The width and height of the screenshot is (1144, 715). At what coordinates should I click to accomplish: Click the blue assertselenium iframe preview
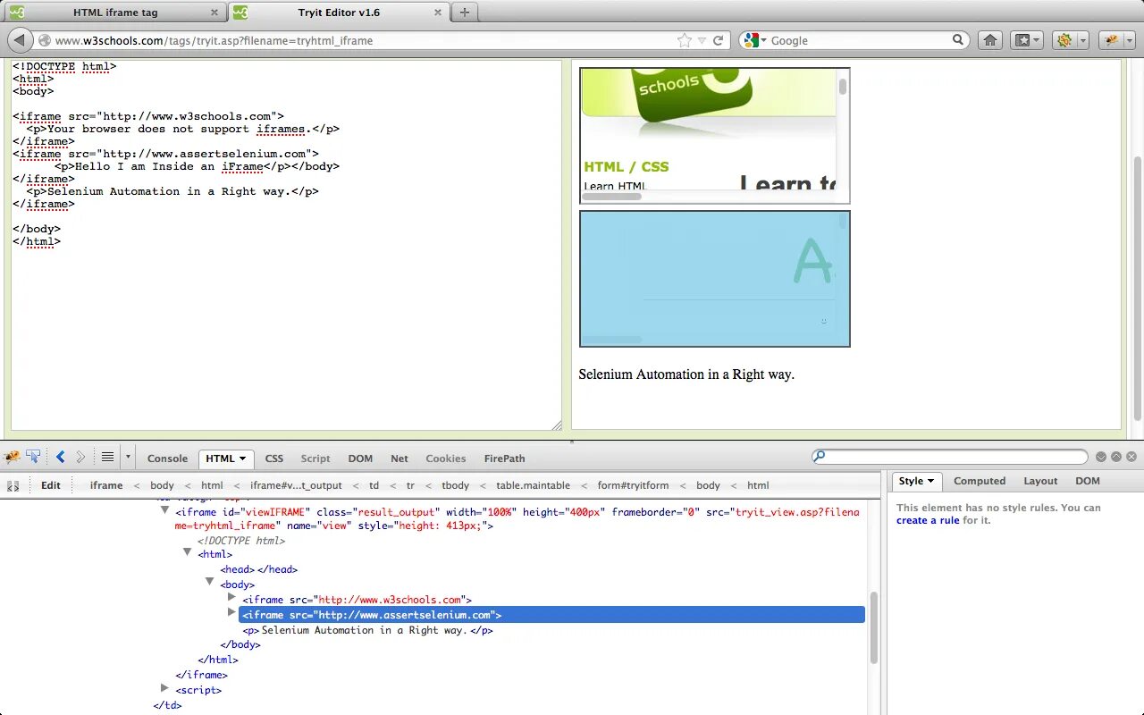point(715,279)
